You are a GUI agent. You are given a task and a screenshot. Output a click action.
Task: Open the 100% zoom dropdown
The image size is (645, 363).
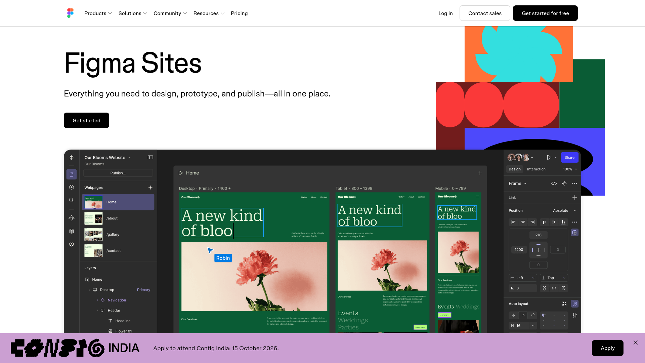pos(570,169)
